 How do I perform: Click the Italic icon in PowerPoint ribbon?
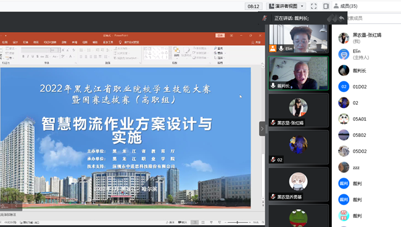click(28, 56)
